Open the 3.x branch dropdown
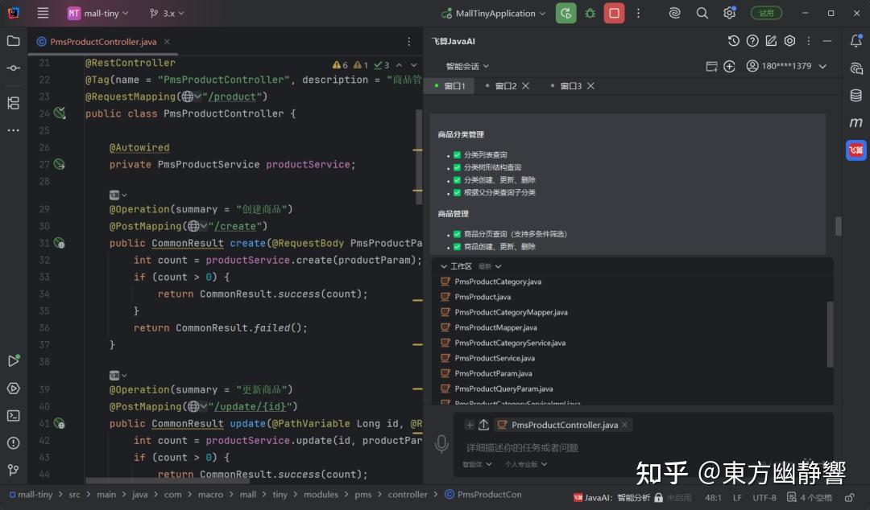The image size is (870, 510). coord(167,14)
